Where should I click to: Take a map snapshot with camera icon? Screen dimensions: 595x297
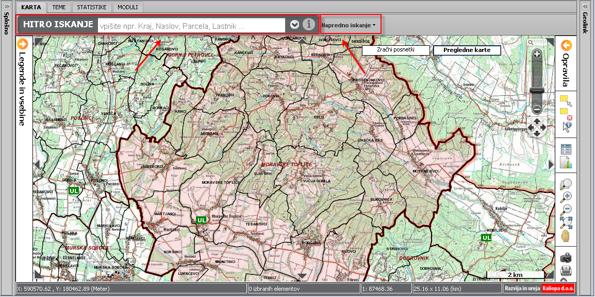pos(566,257)
